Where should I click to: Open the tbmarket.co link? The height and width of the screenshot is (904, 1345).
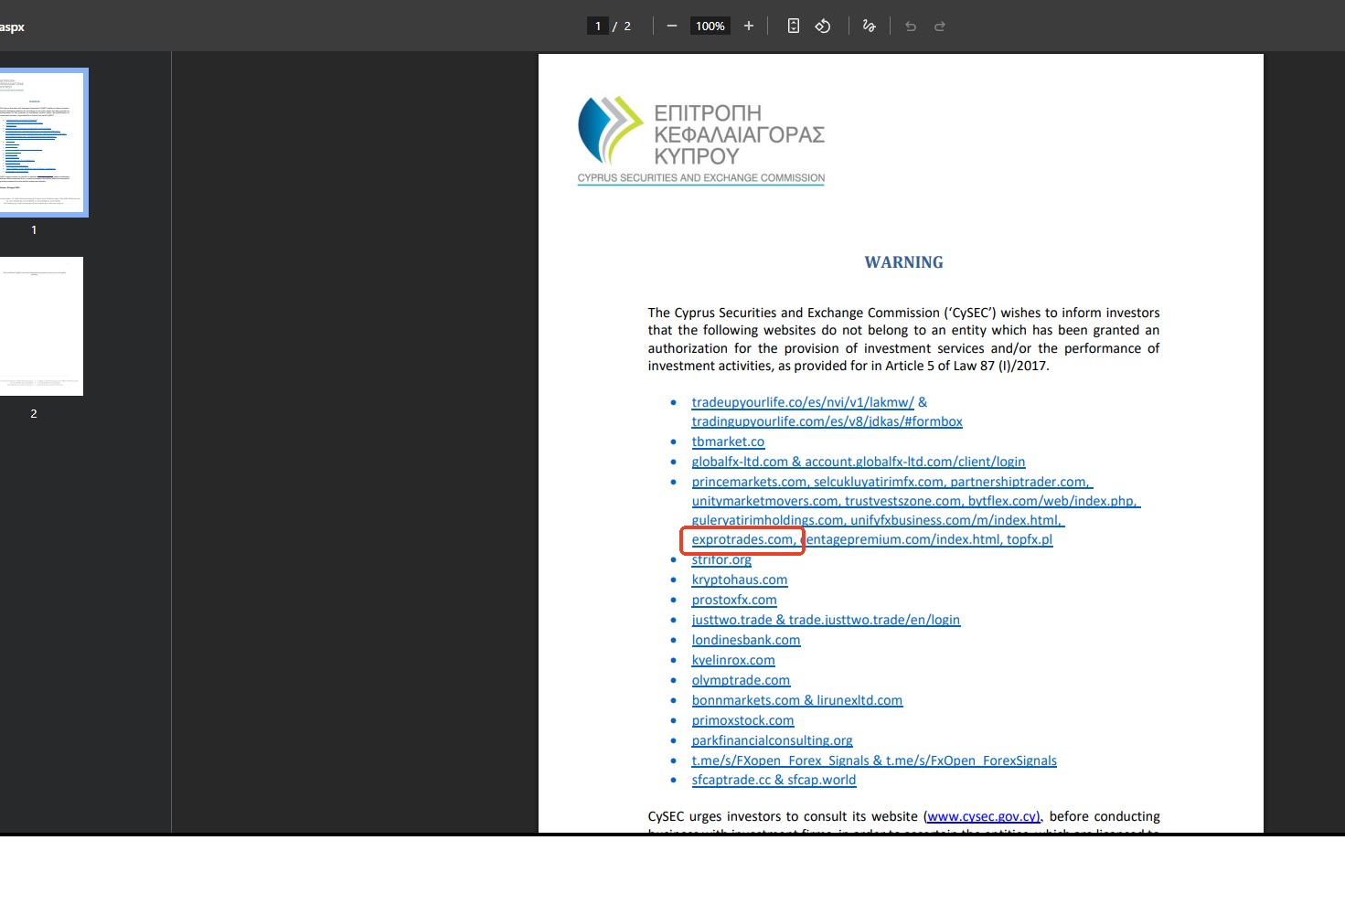click(728, 441)
